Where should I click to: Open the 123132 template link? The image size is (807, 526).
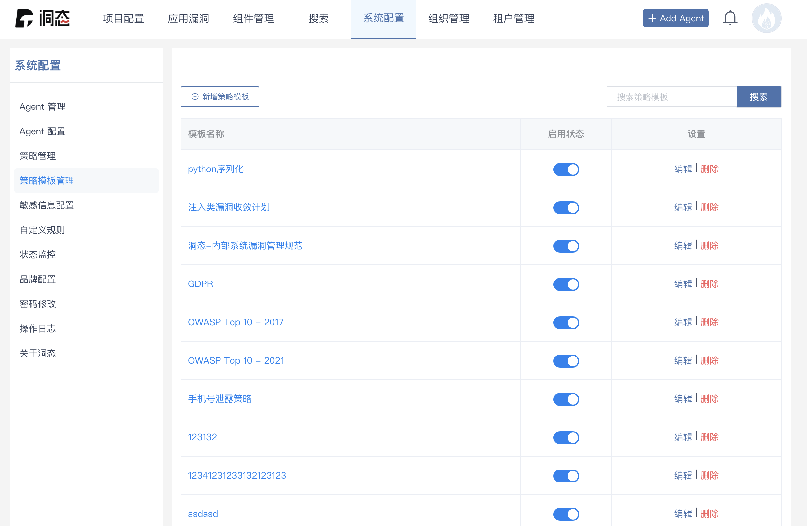(x=203, y=437)
